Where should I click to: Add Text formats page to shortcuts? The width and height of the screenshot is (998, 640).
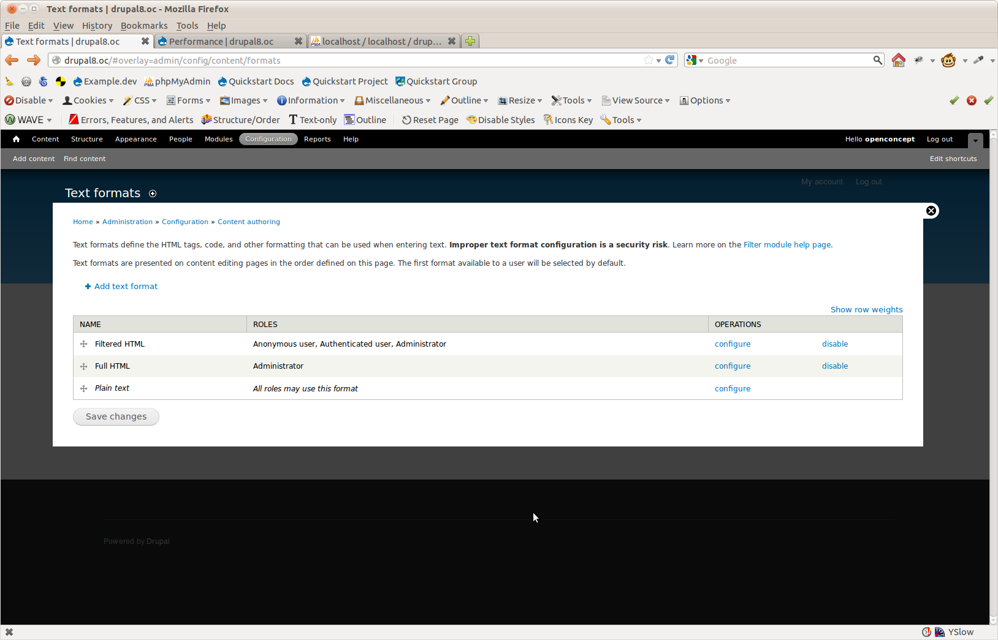tap(153, 194)
